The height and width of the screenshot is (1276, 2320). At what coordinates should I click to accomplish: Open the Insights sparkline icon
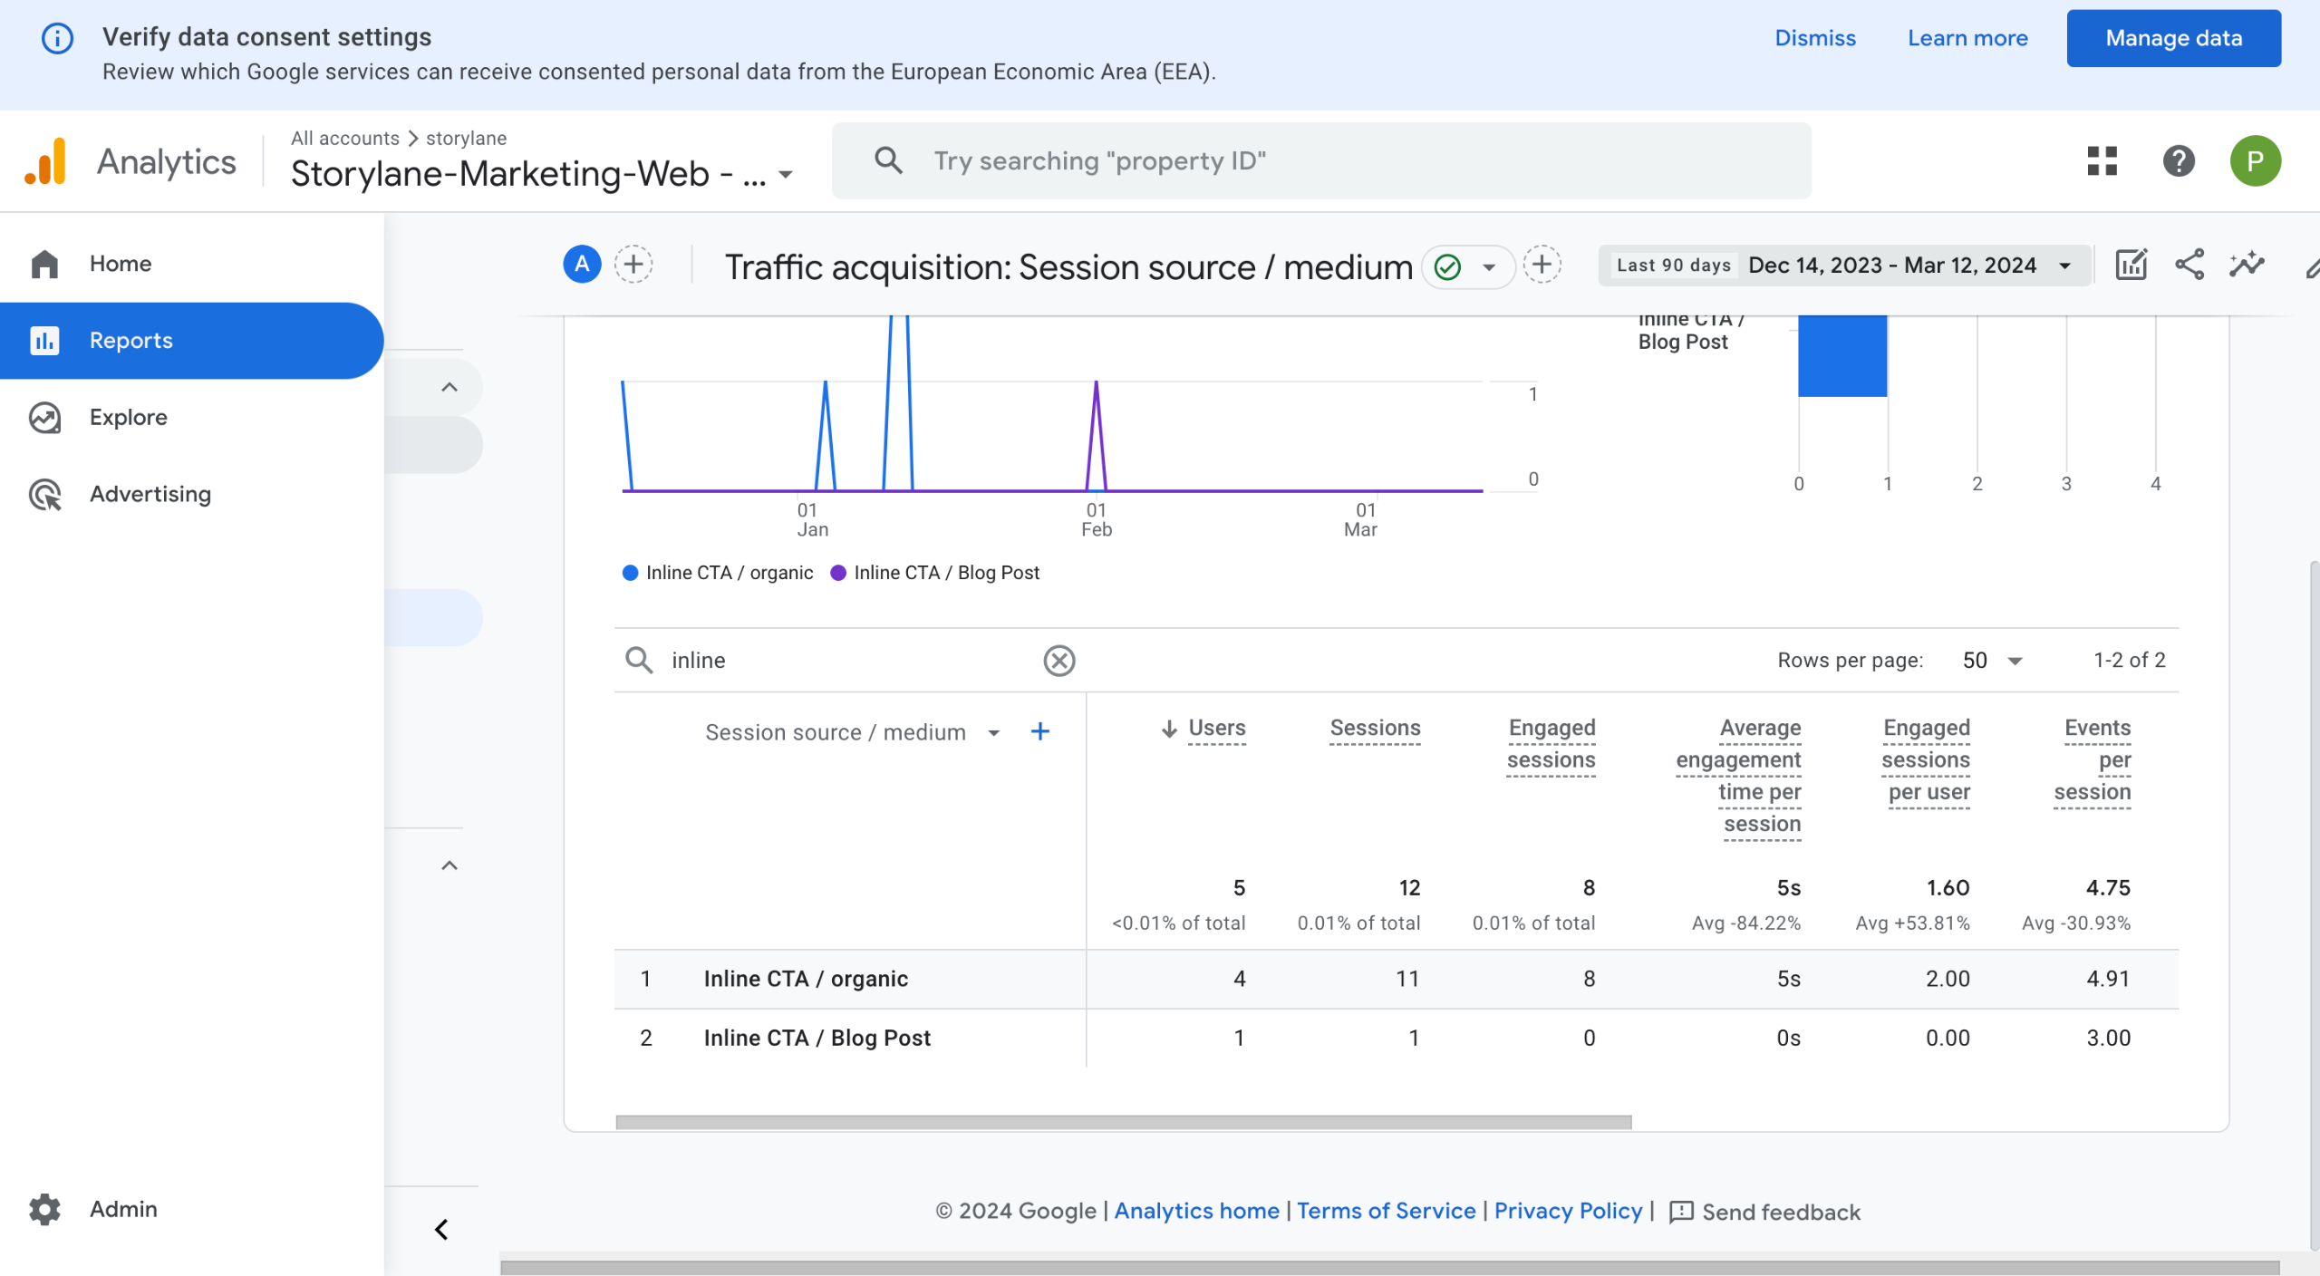coord(2247,265)
